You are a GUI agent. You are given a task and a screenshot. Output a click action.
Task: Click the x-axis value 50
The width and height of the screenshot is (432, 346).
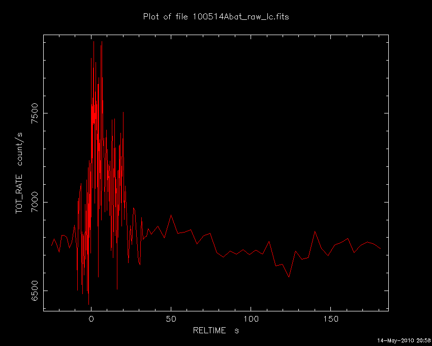click(x=171, y=319)
